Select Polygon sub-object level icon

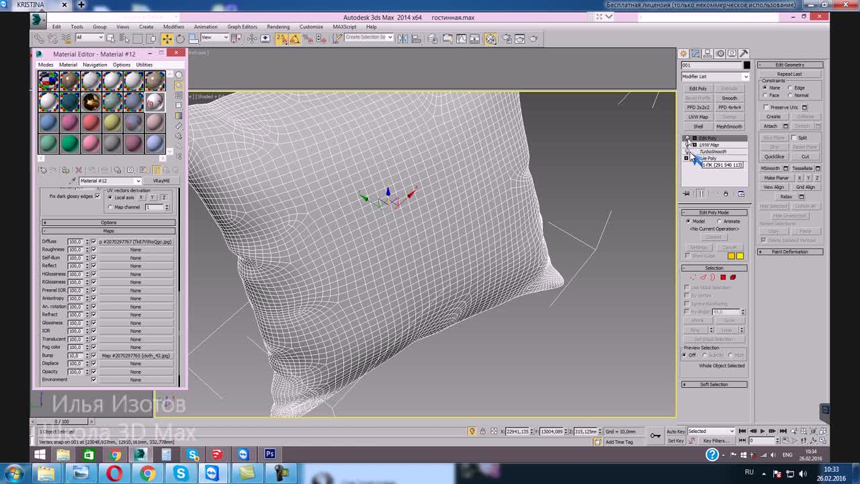tap(723, 277)
